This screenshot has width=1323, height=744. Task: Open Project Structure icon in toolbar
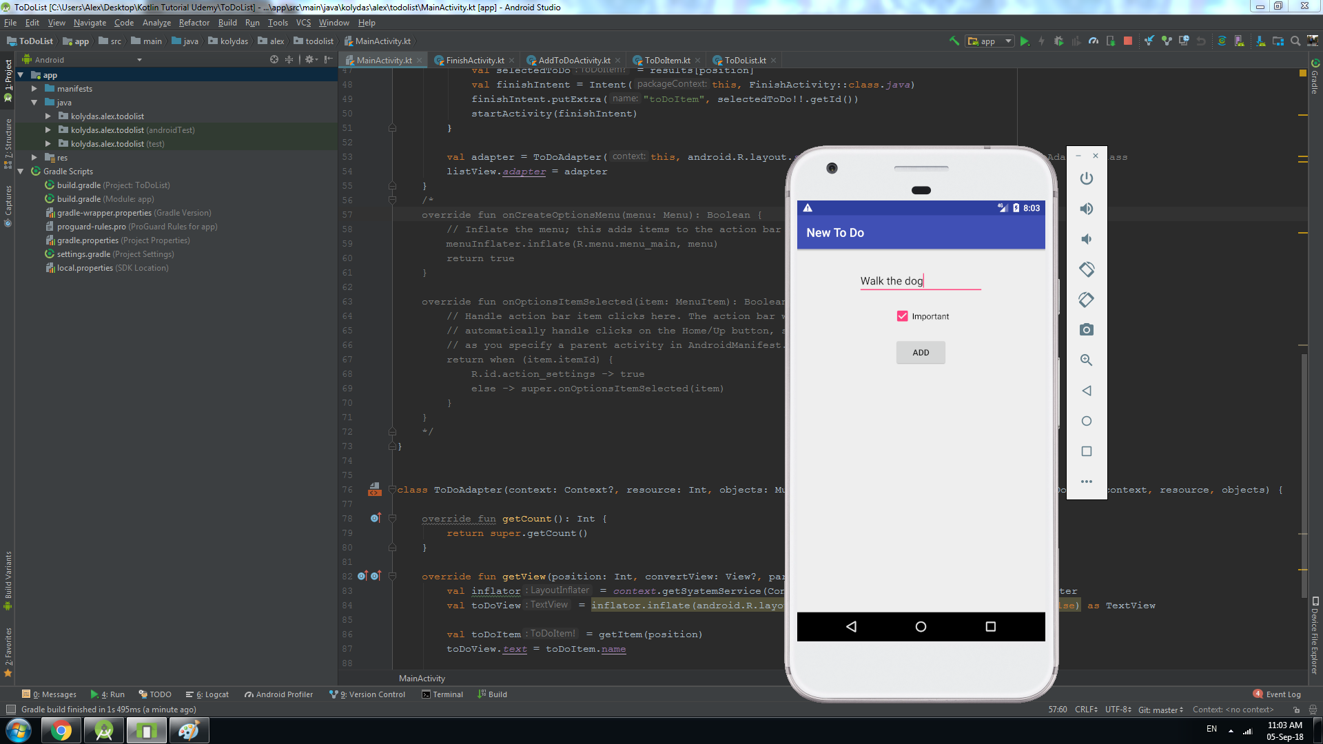click(x=1278, y=41)
